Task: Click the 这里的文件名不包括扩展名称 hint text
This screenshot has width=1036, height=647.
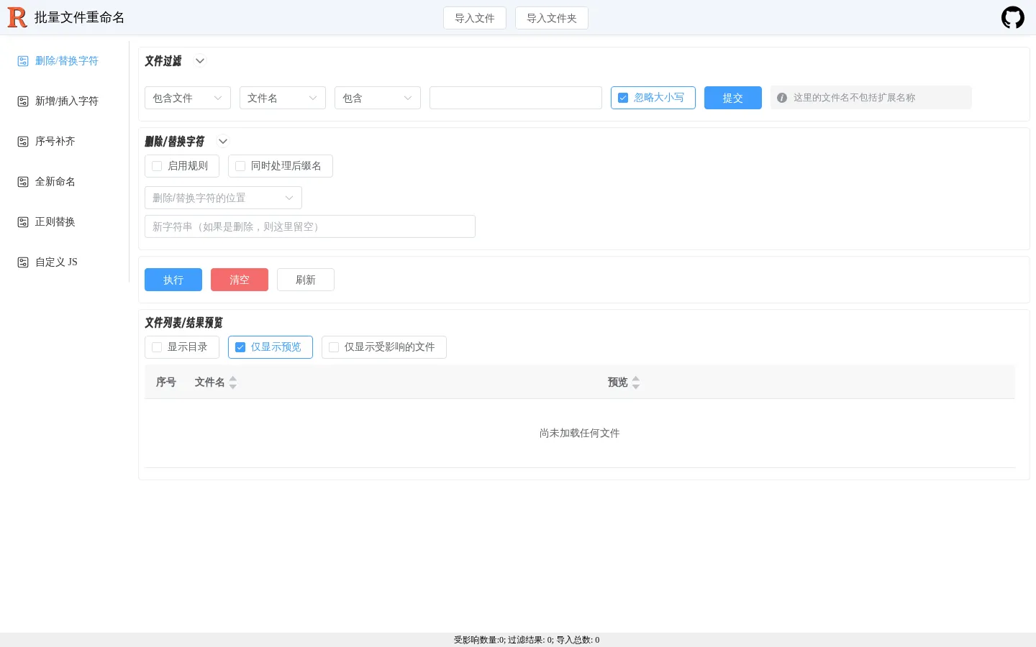Action: (855, 98)
